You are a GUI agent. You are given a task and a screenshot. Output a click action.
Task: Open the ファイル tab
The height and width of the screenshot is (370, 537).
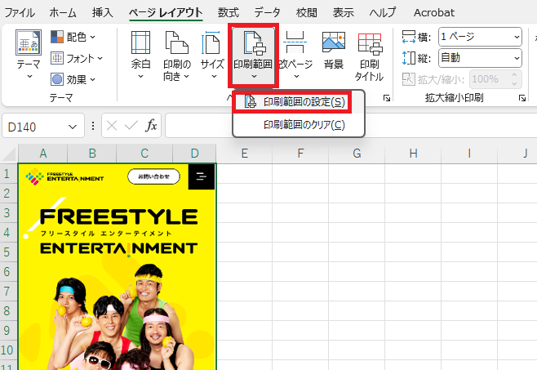pyautogui.click(x=20, y=13)
